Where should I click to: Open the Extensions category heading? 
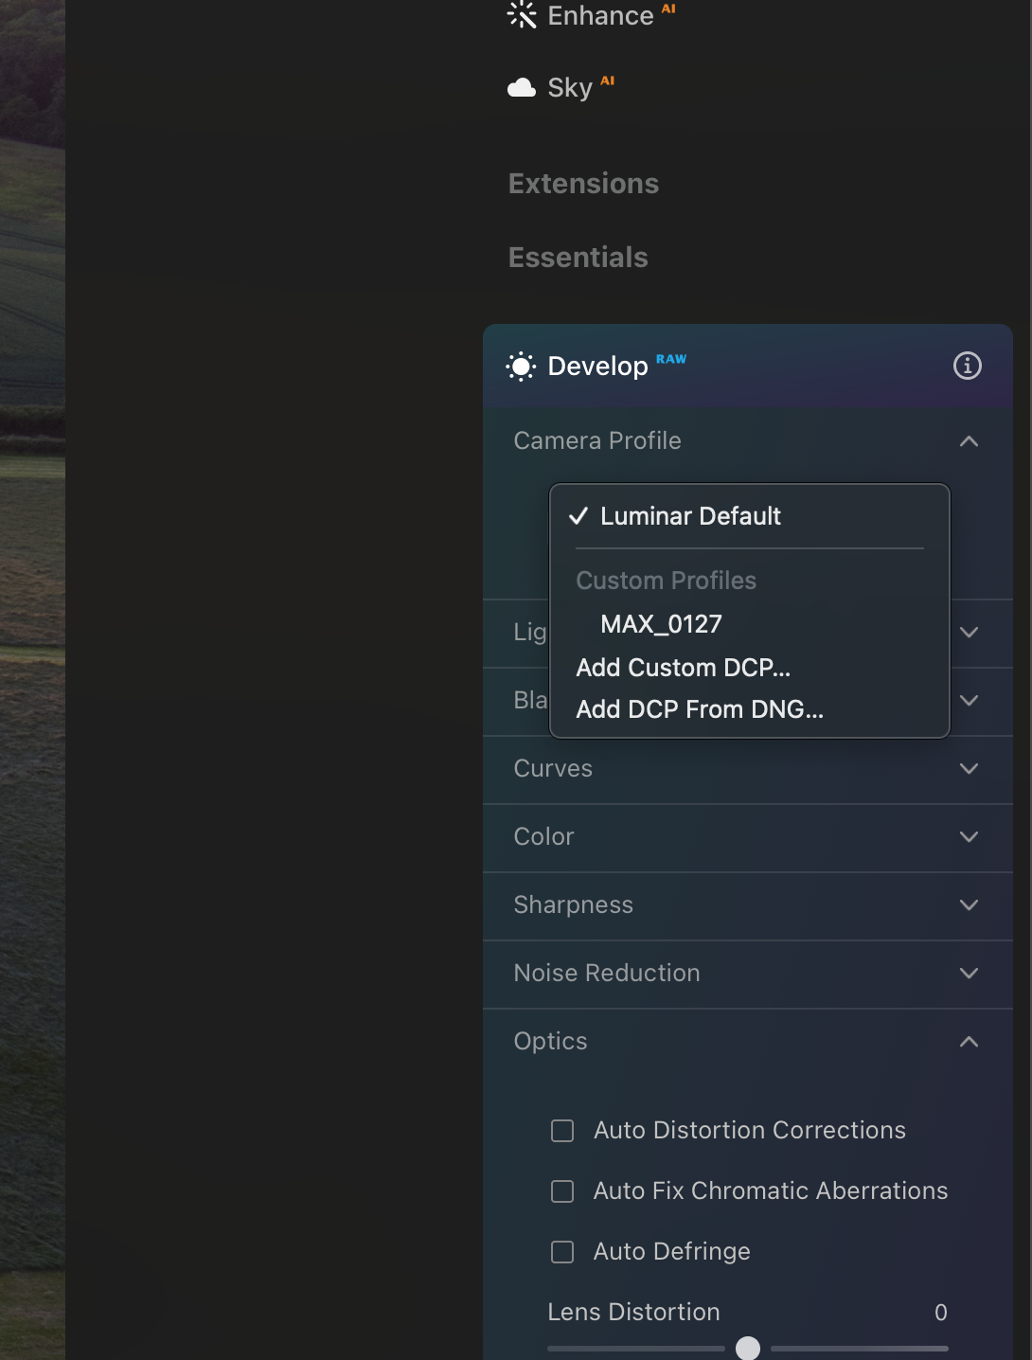pyautogui.click(x=583, y=184)
